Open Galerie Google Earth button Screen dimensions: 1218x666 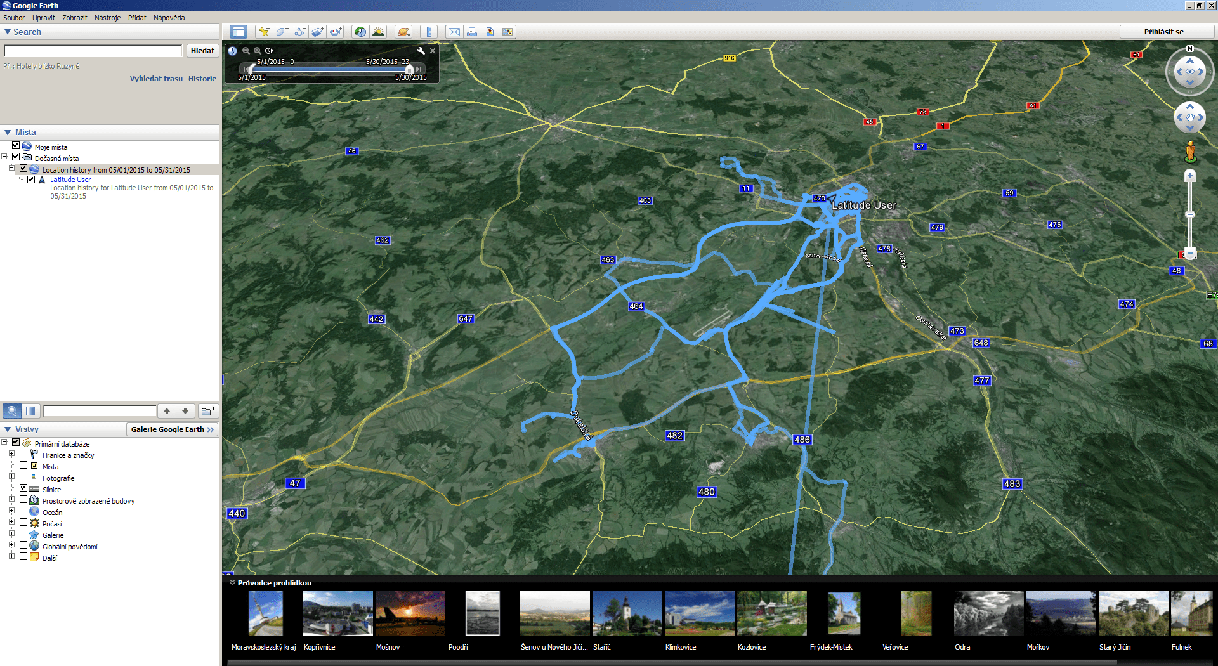point(172,429)
